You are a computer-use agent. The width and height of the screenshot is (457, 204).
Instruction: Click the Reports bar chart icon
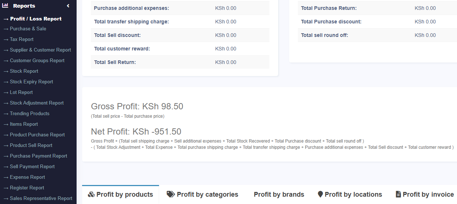[5, 5]
